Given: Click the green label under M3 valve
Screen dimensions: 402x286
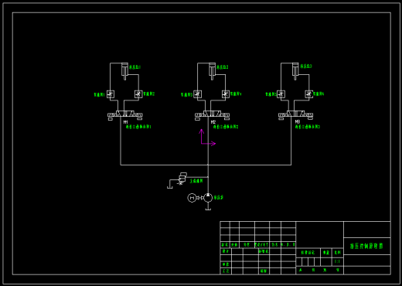Looking at the screenshot, I should [x=308, y=127].
